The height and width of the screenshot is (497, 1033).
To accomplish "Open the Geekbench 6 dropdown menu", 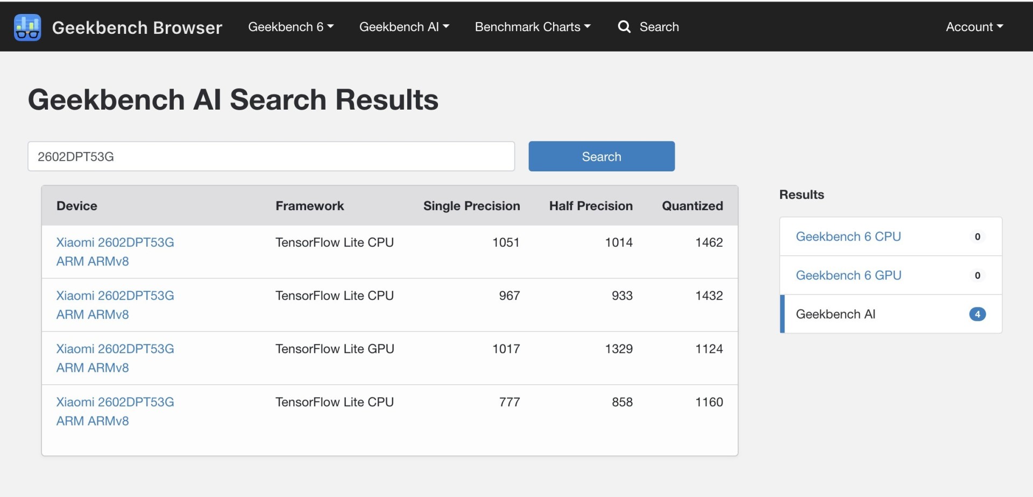I will (291, 27).
